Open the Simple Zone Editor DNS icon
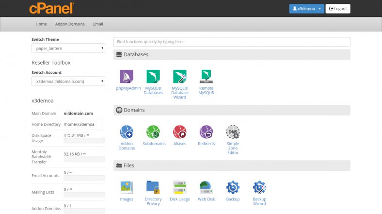The height and width of the screenshot is (214, 382). pyautogui.click(x=233, y=132)
